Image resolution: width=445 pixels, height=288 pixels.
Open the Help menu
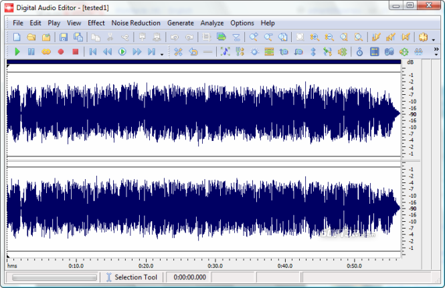pyautogui.click(x=268, y=23)
